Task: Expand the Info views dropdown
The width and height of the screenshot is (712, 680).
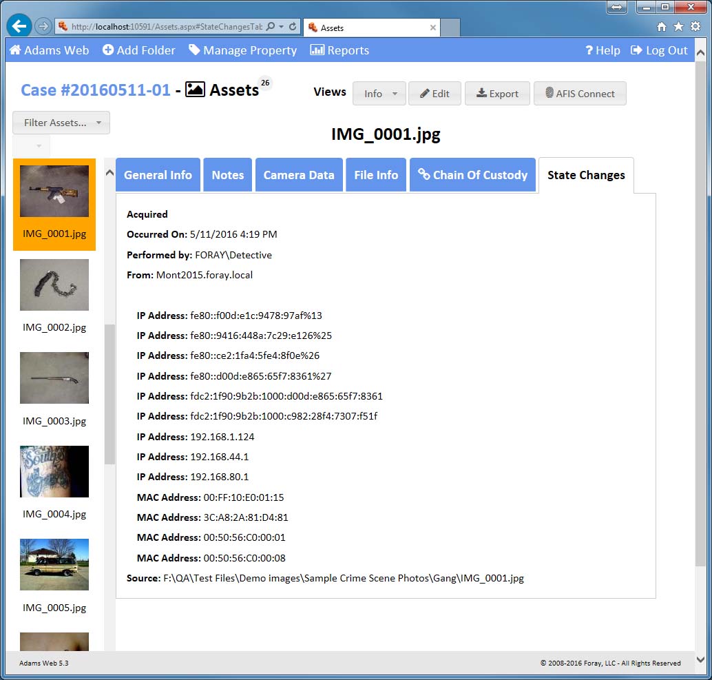Action: tap(379, 94)
